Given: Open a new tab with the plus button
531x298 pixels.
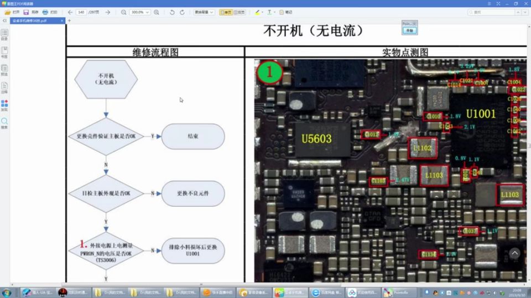Looking at the screenshot, I should point(70,20).
